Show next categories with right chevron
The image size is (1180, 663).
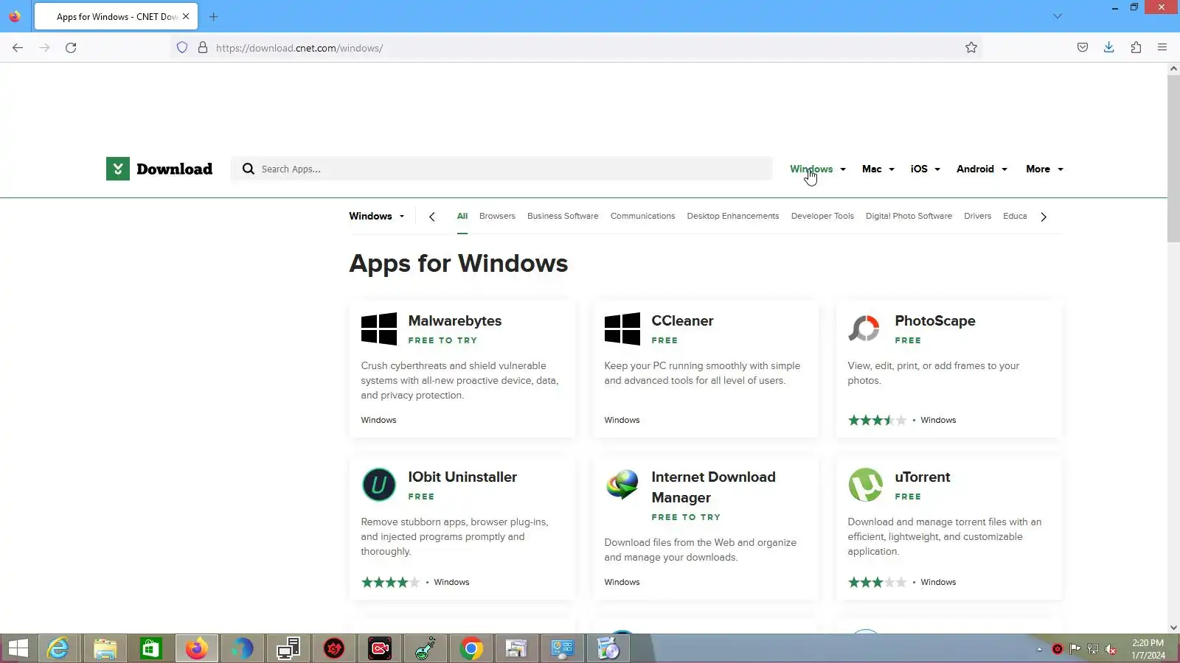coord(1044,217)
